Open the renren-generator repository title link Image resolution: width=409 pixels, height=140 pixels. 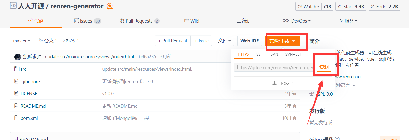[x=77, y=6]
